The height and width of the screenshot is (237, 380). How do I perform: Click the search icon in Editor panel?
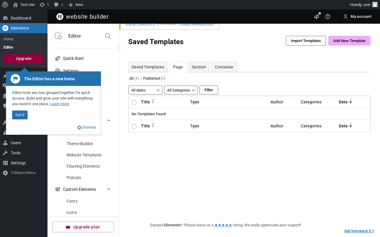coord(108,36)
